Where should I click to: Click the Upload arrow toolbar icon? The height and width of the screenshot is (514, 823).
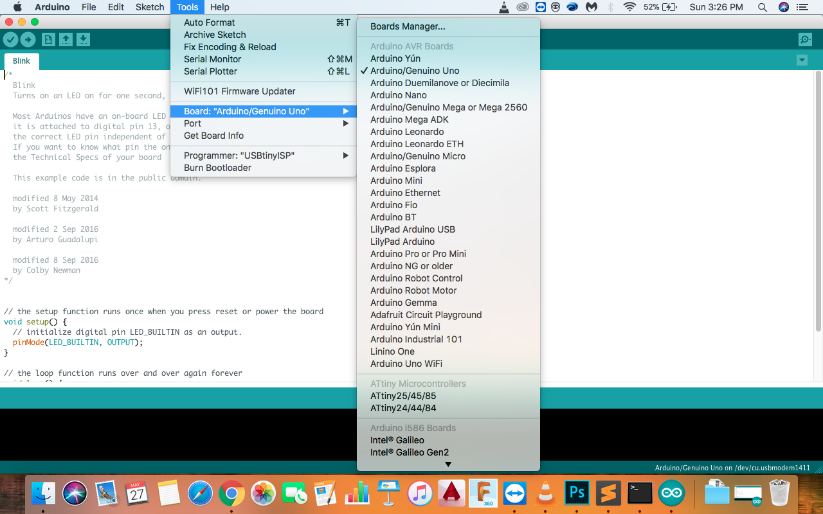(28, 40)
